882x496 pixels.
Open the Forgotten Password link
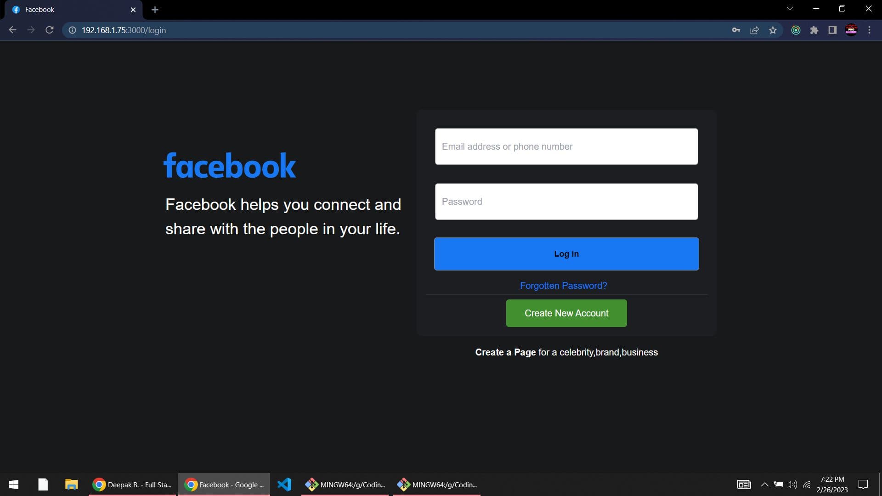[563, 285]
